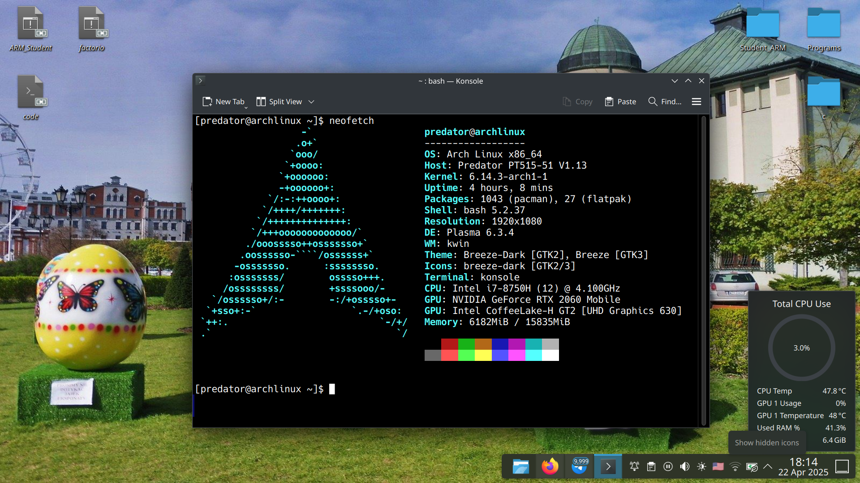This screenshot has width=860, height=483.
Task: Open the ARM_Student desktop shortcut
Action: [30, 29]
